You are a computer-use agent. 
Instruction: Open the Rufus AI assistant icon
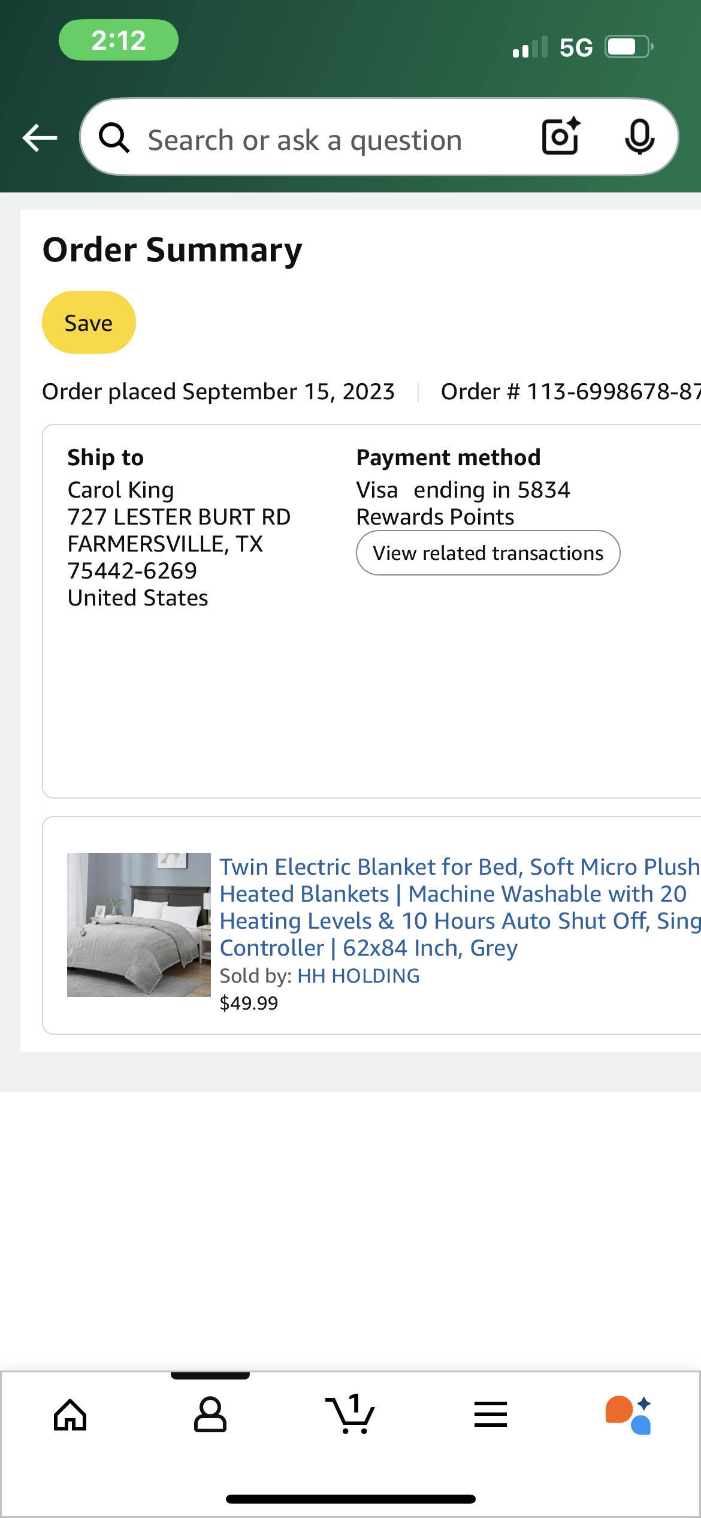pos(629,1415)
